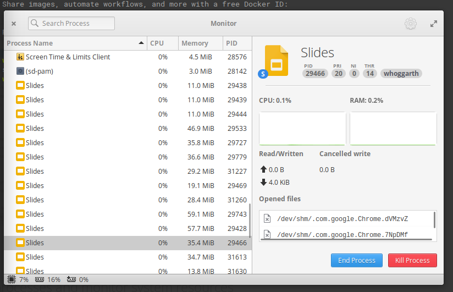Click memory cell 46.9 MiB
The image size is (453, 292).
click(201, 128)
